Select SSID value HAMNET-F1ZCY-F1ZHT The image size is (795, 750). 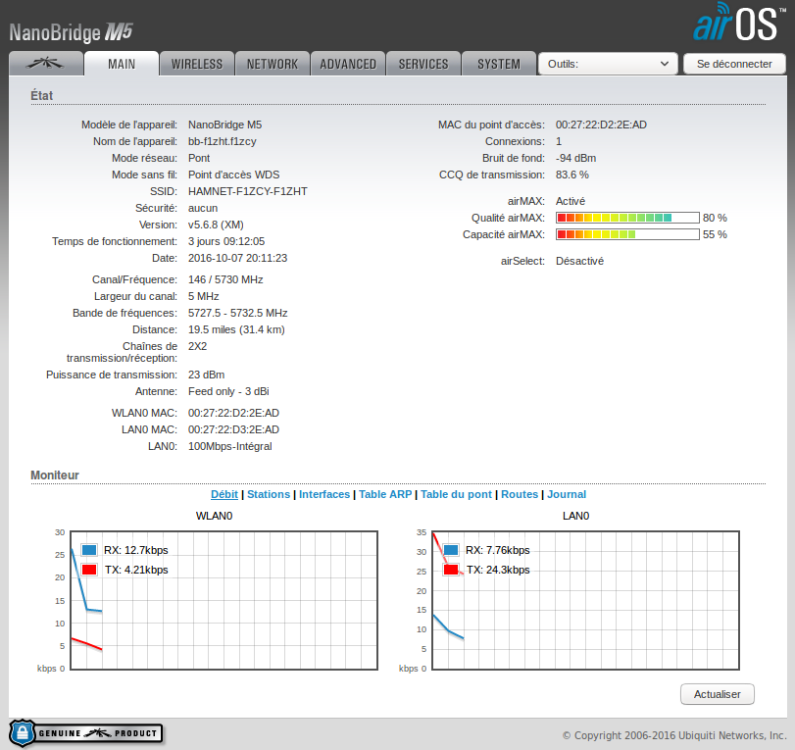(247, 191)
